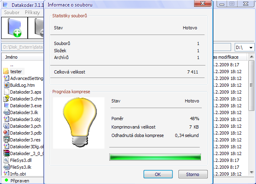Viewport: 256px width, 184px height.
Task: Click the Datakoder3Dlg file icon
Action: (6, 147)
